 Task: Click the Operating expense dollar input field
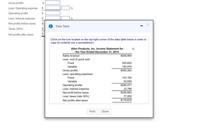pos(53,8)
